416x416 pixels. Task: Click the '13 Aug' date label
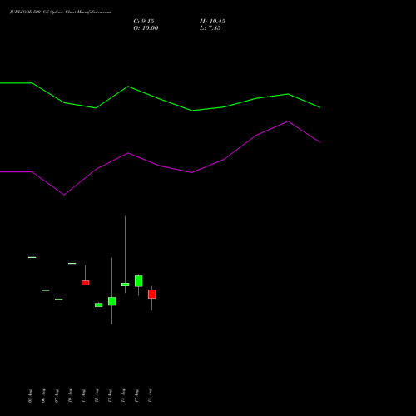point(110,396)
